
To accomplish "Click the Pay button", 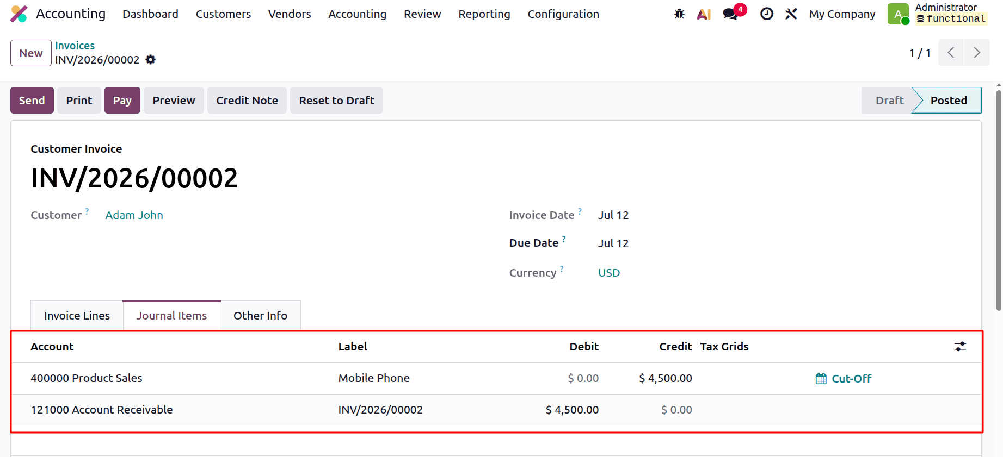I will click(x=122, y=101).
